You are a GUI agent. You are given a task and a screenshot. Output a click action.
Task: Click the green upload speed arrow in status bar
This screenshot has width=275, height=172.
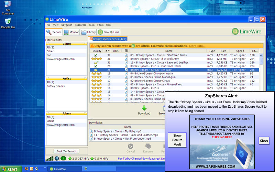[92, 159]
